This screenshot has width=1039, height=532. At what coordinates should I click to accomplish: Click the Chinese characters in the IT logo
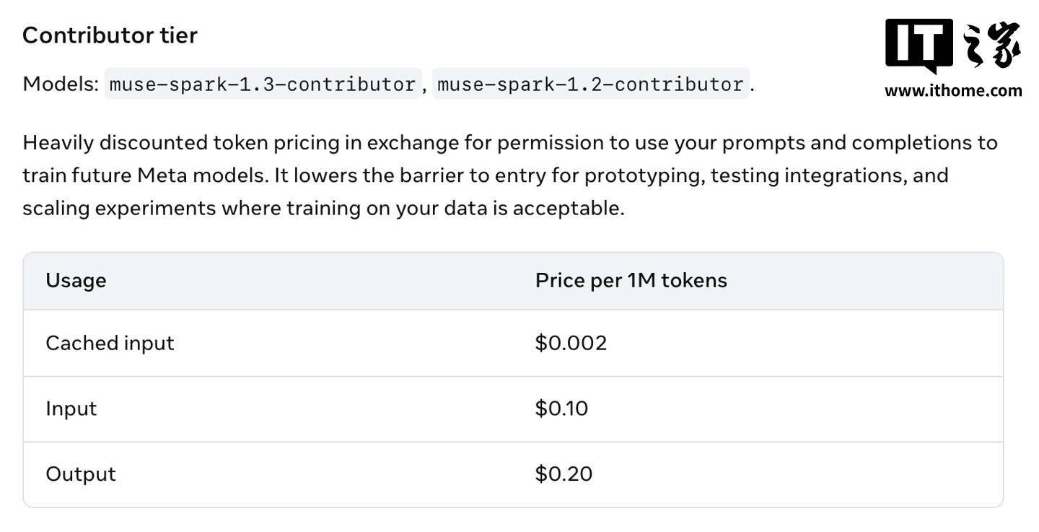(993, 45)
